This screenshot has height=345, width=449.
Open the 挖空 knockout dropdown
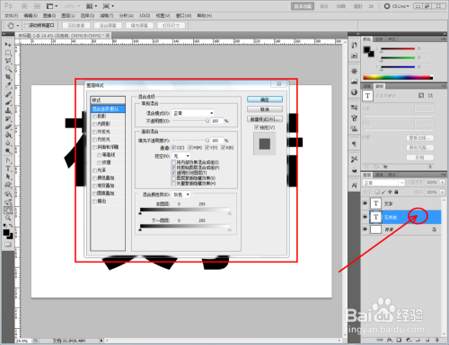181,156
